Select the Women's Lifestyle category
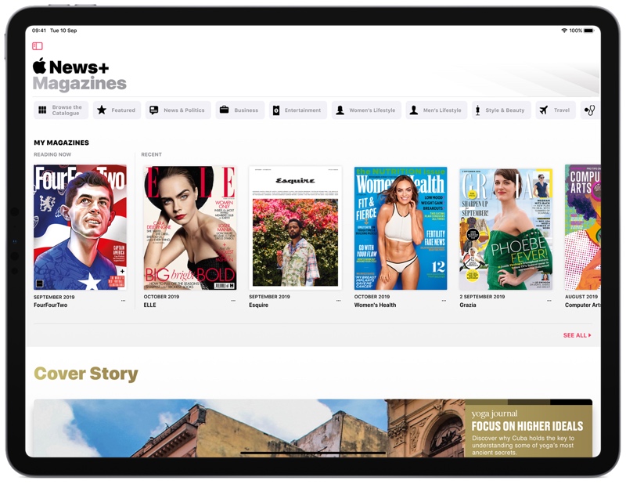Image resolution: width=626 pixels, height=484 pixels. [366, 110]
